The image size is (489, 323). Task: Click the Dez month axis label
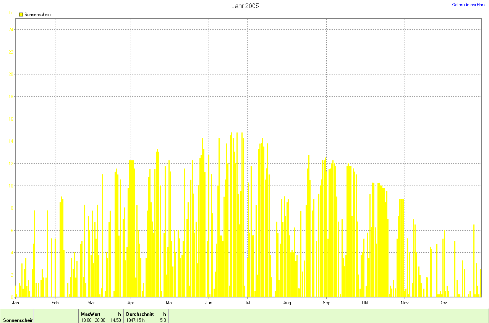443,303
